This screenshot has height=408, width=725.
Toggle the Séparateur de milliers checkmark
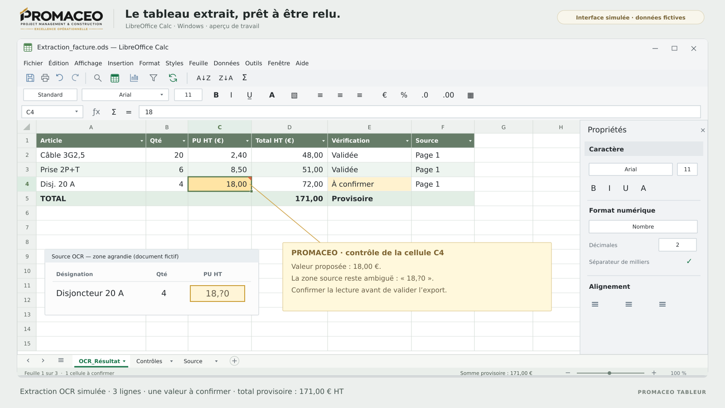689,262
